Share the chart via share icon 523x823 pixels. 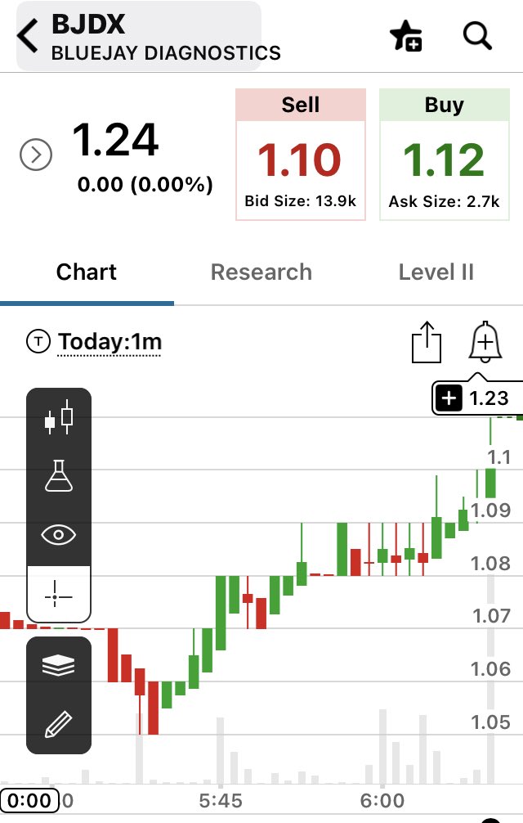(427, 342)
